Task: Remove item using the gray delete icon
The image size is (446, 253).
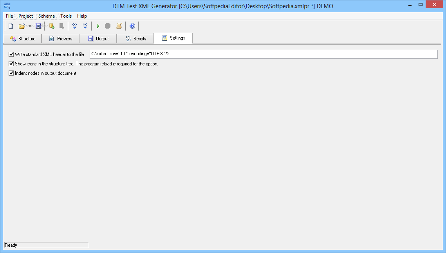Action: (62, 26)
